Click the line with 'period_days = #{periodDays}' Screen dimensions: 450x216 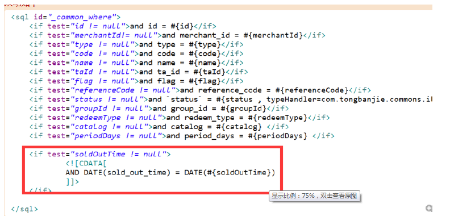pyautogui.click(x=182, y=136)
